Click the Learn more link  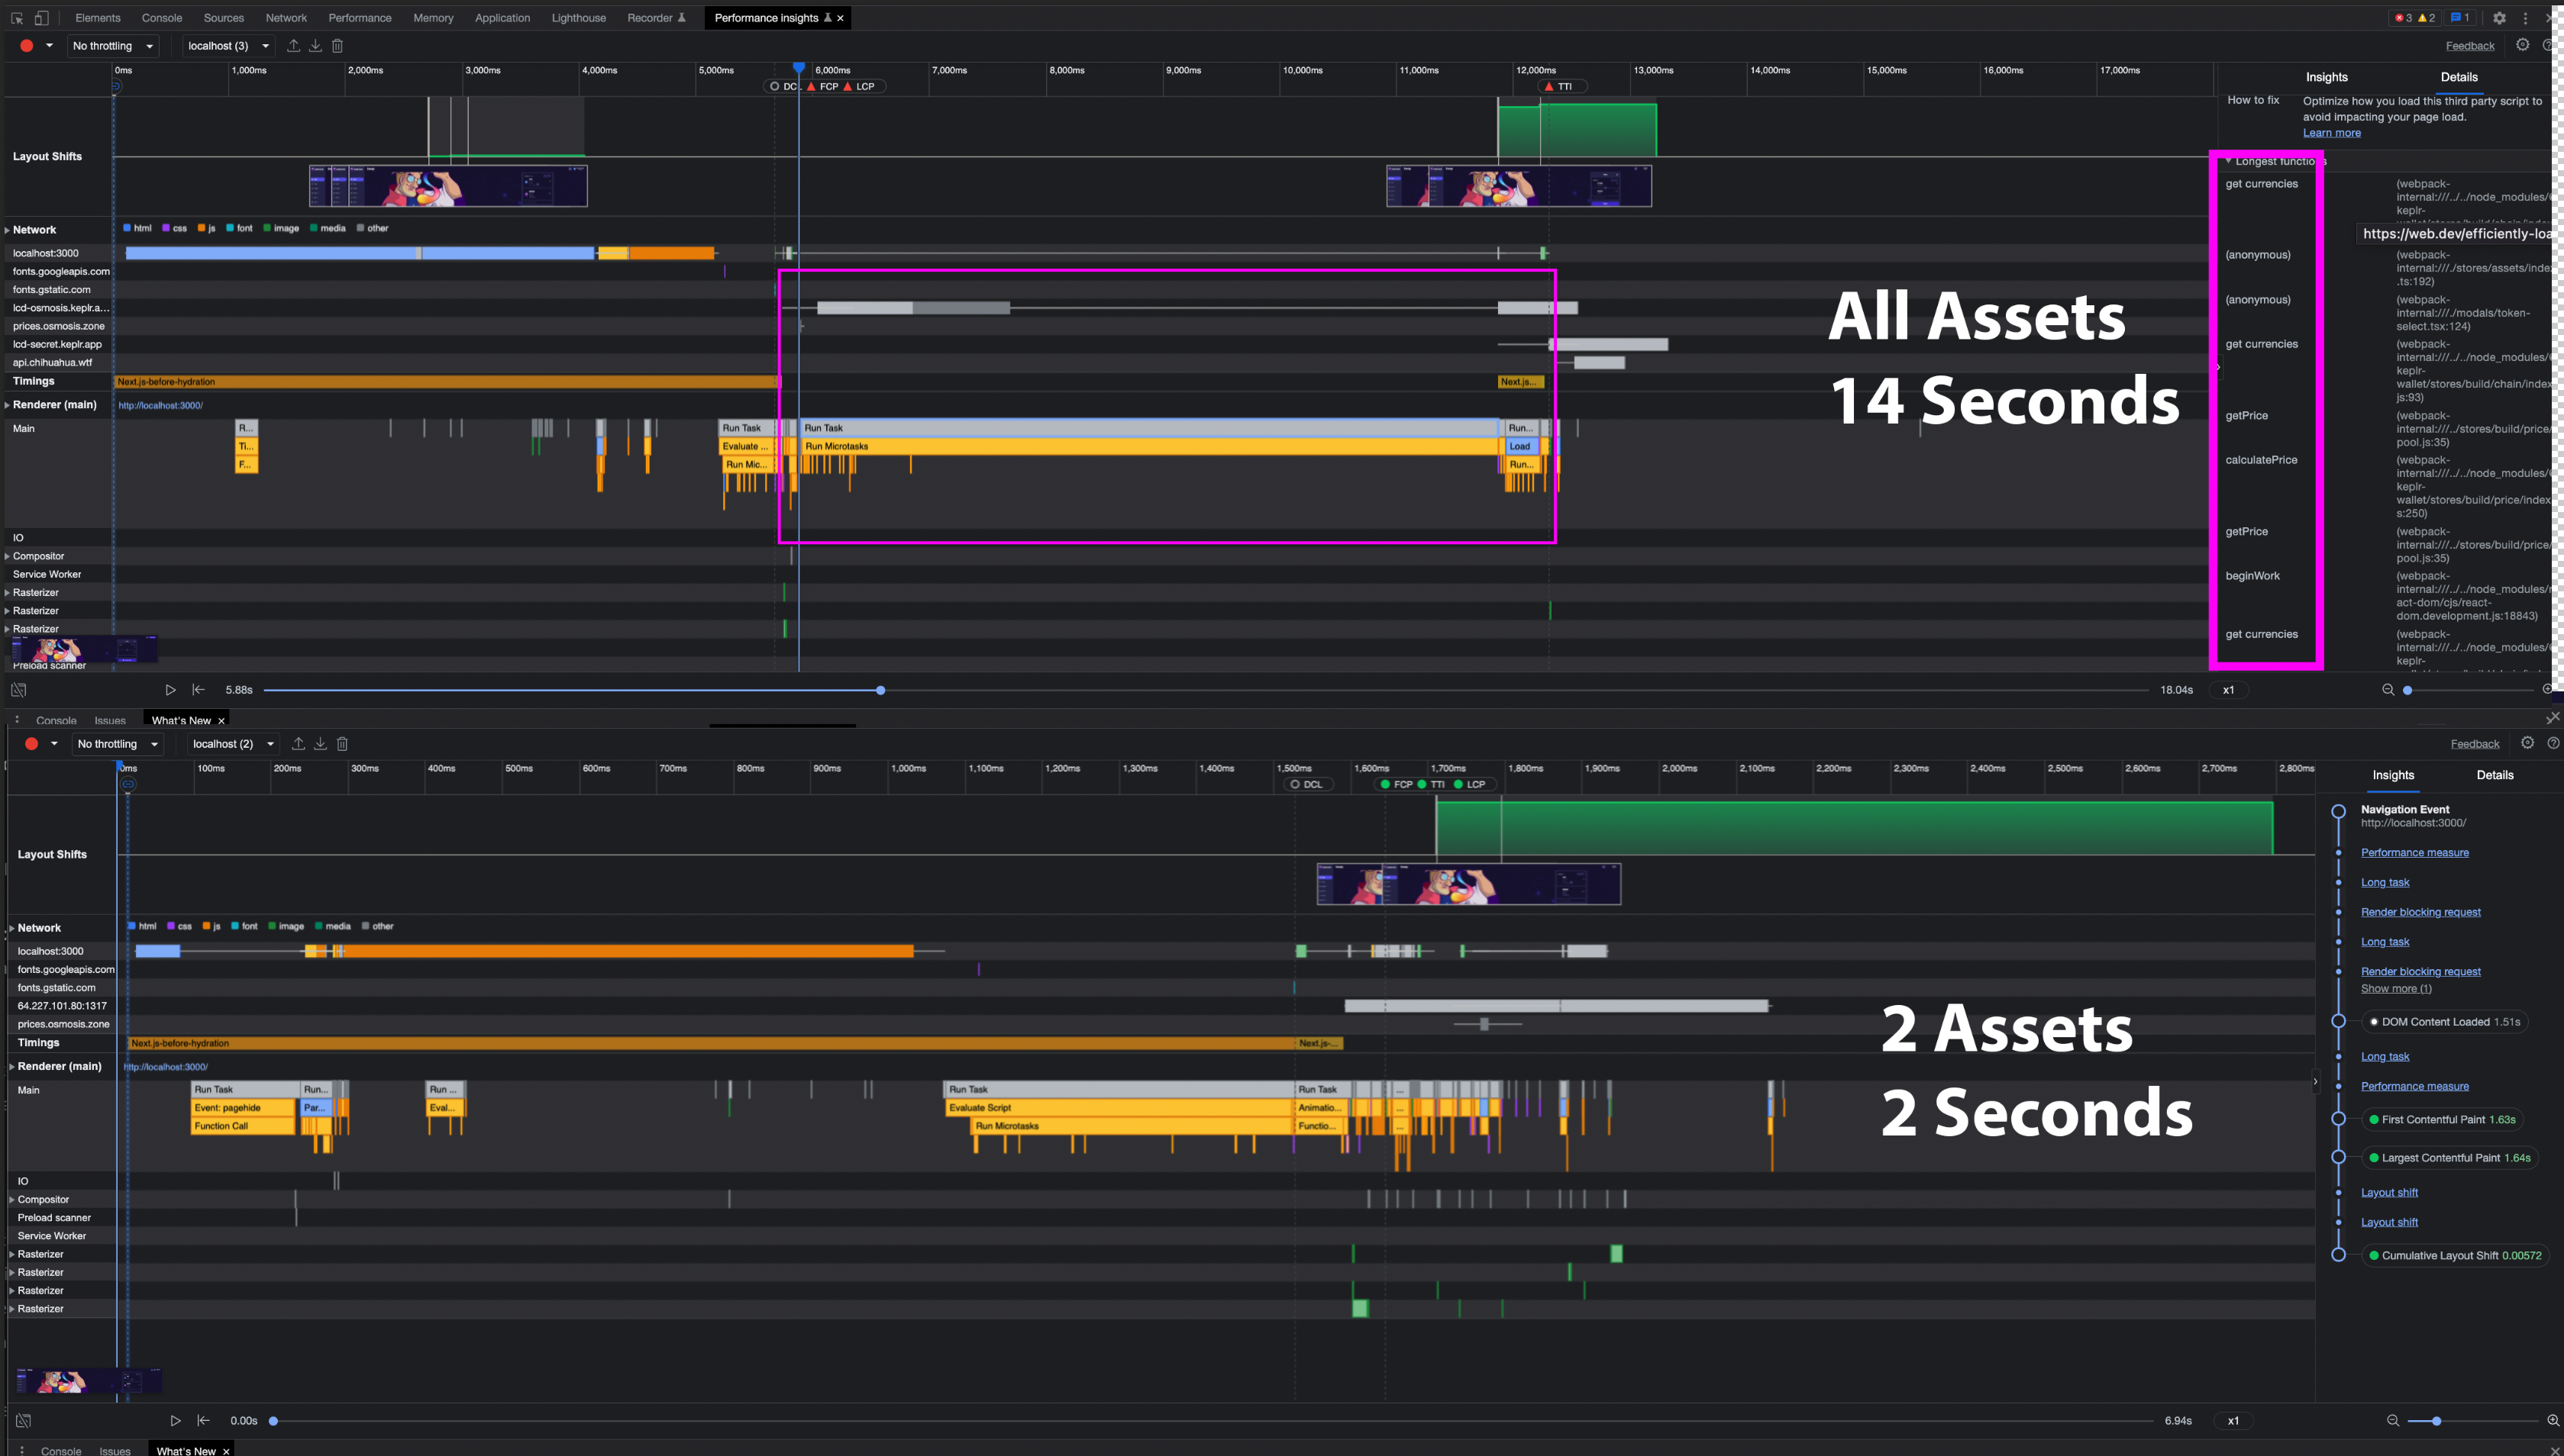[x=2331, y=133]
